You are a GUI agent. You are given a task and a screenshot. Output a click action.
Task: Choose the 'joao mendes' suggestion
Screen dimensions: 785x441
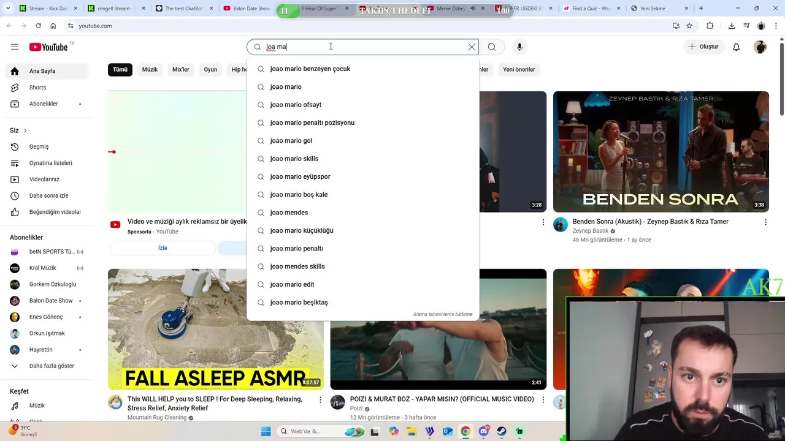362,213
